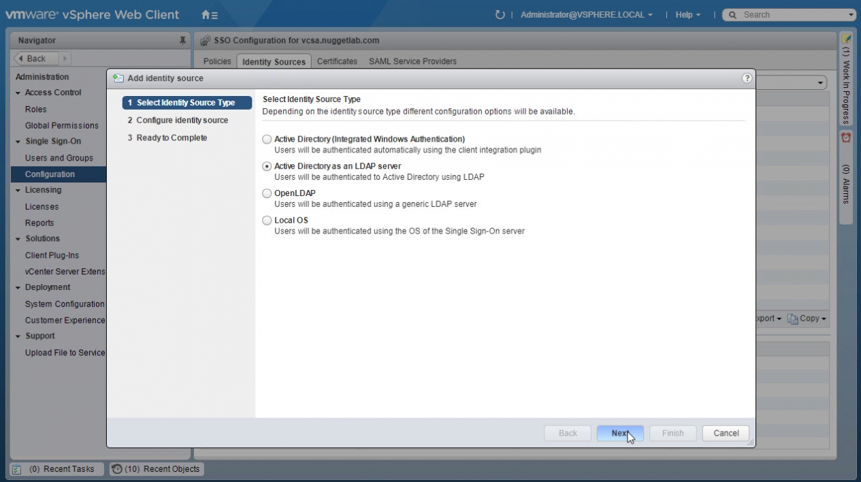Select the OpenLDAP radio button
This screenshot has height=482, width=861.
pos(267,193)
